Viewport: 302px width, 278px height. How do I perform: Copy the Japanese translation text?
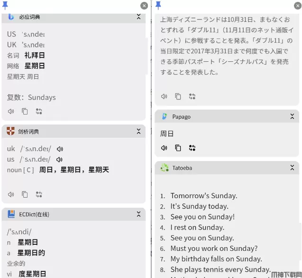178,96
